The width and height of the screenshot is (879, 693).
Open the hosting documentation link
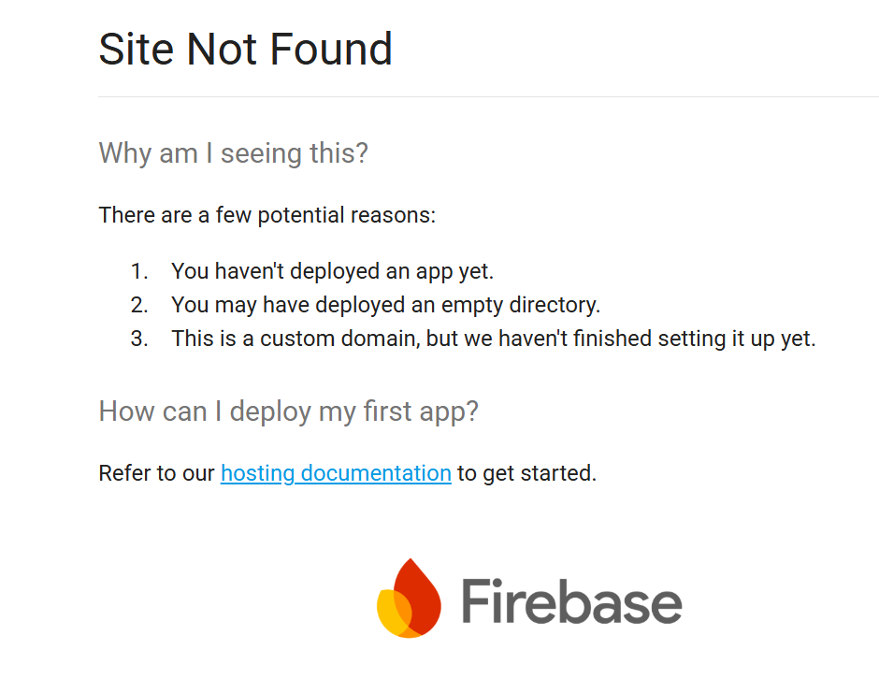pos(336,473)
